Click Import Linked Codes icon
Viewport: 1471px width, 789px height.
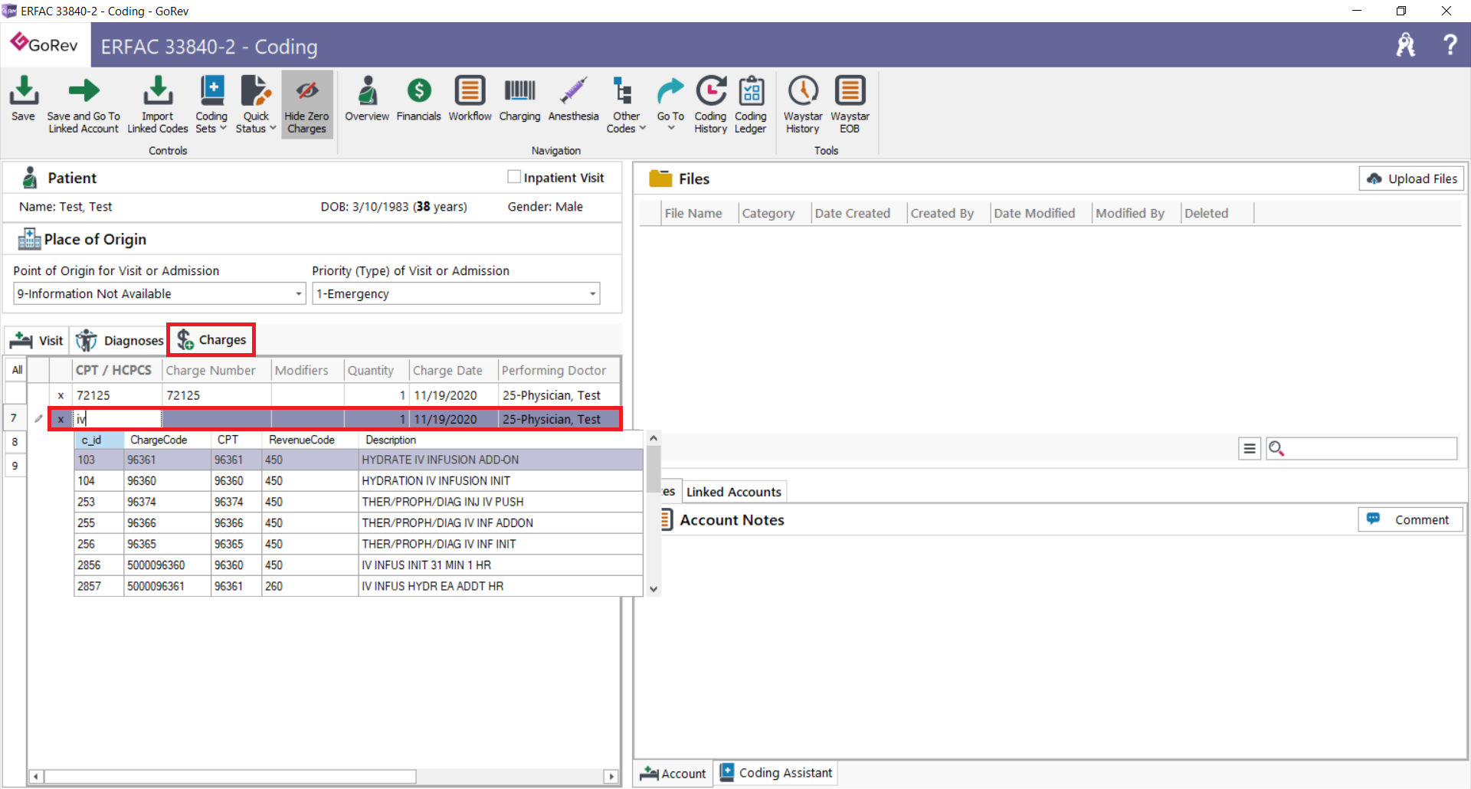coord(157,105)
